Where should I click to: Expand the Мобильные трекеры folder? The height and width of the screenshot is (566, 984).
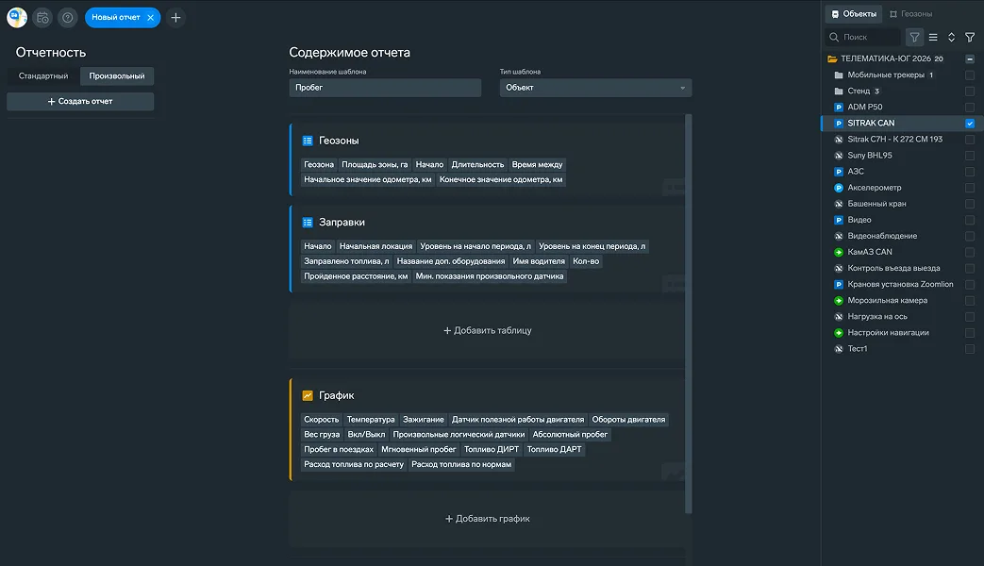[x=839, y=75]
